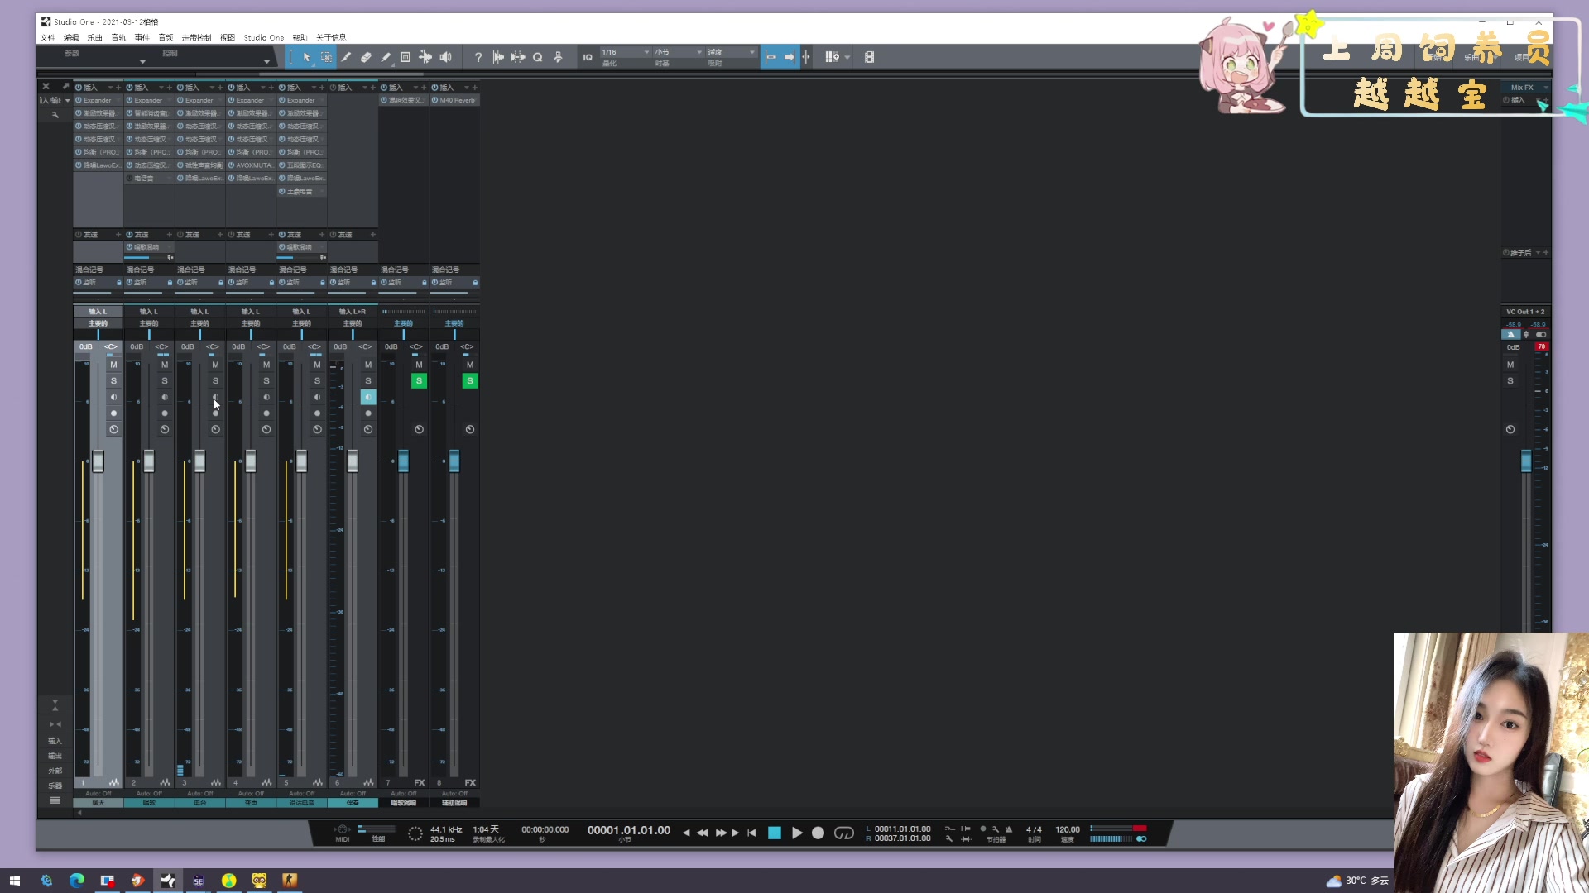1589x893 pixels.
Task: Click the question mark help icon
Action: click(x=478, y=57)
